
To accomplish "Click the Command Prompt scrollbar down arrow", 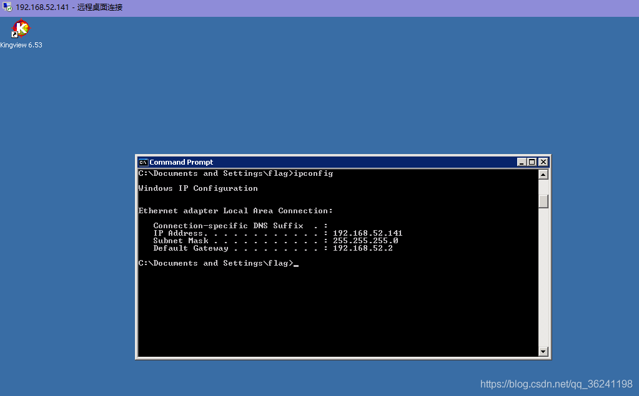I will tap(543, 352).
